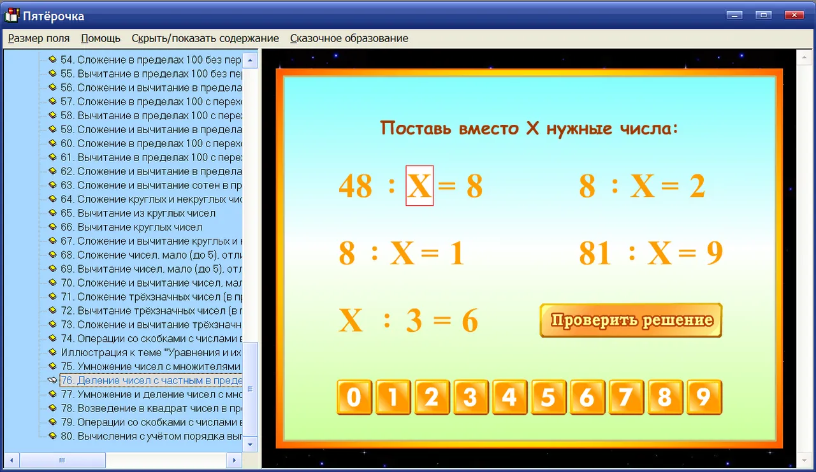Open the Помощь menu
Image resolution: width=816 pixels, height=472 pixels.
pyautogui.click(x=101, y=38)
